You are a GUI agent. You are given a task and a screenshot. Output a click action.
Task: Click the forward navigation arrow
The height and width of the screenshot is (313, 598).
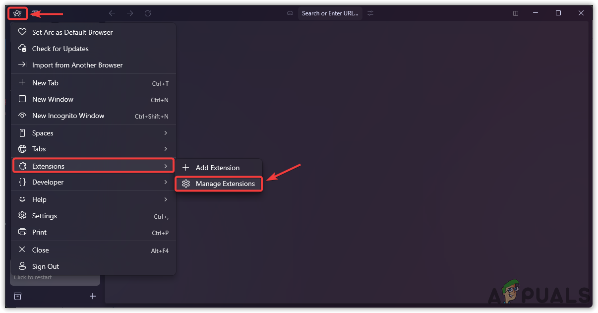click(129, 13)
